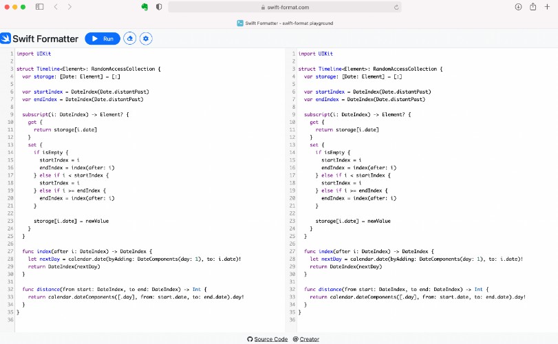Click the eraser clear icon beside Run
Image resolution: width=558 pixels, height=344 pixels.
[130, 39]
